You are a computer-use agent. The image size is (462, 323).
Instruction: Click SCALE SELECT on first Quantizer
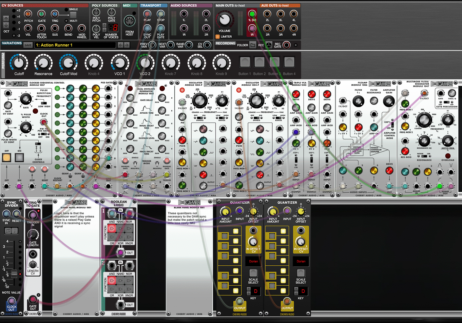[253, 273]
